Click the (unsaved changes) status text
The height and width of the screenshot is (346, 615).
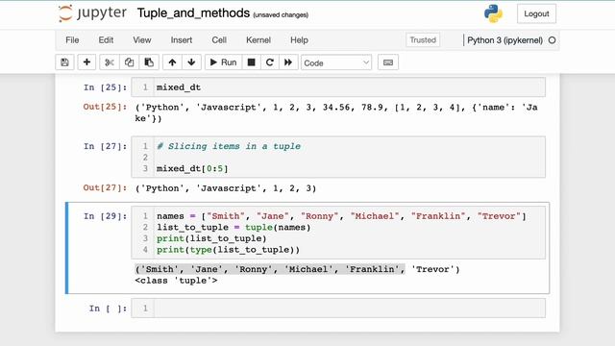point(281,15)
